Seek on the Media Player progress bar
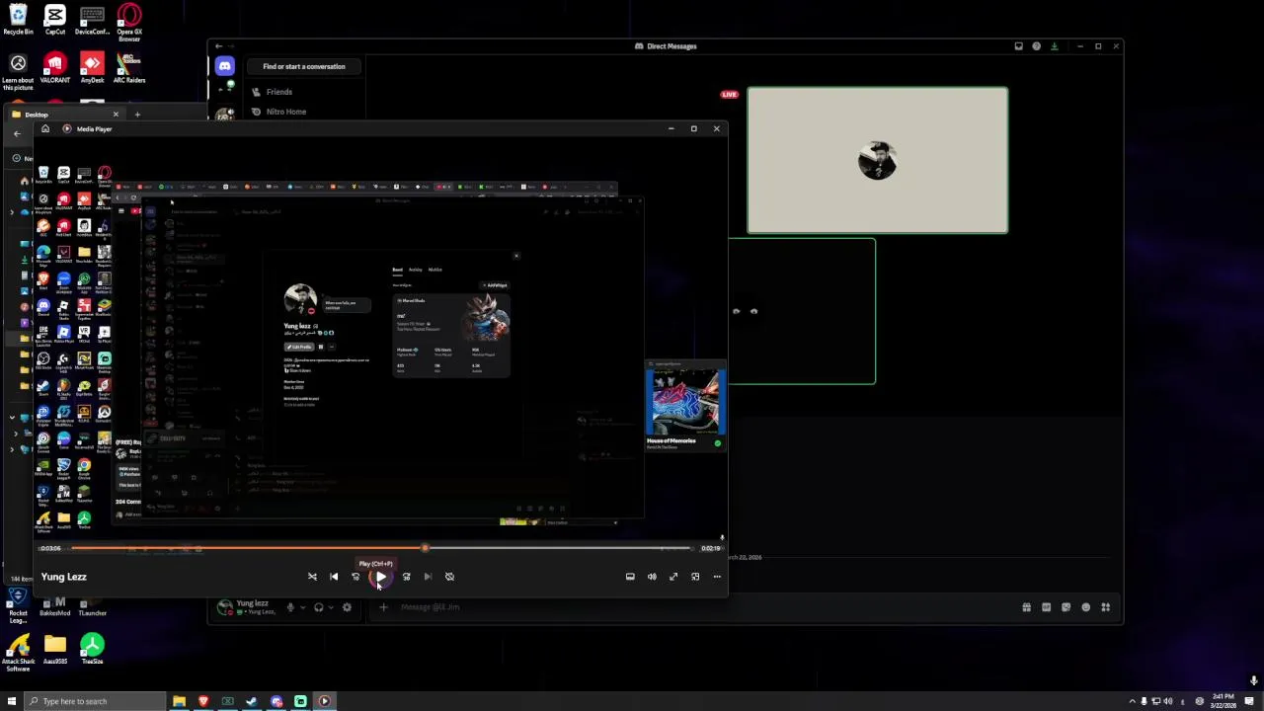The width and height of the screenshot is (1264, 711). pyautogui.click(x=381, y=548)
